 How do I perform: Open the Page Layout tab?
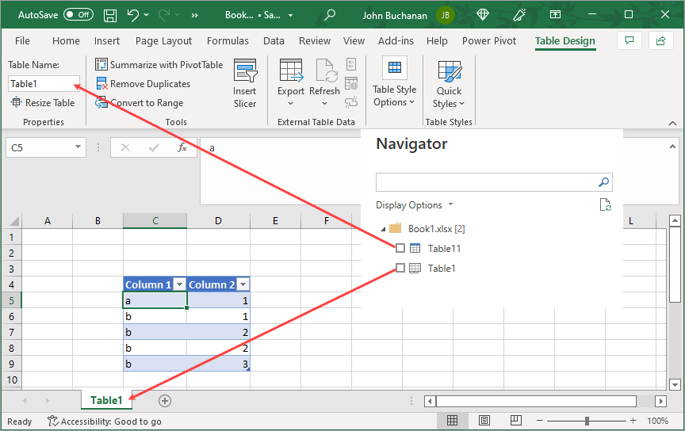(163, 40)
